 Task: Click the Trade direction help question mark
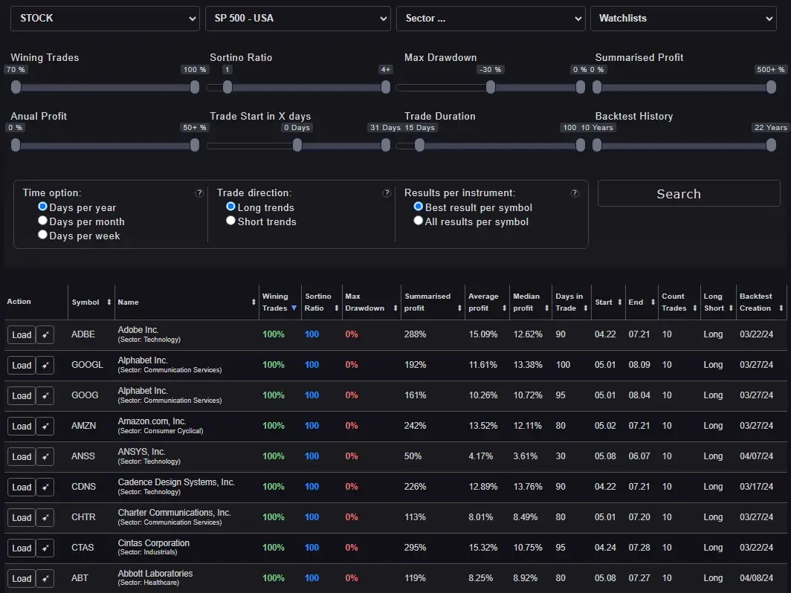click(x=387, y=193)
